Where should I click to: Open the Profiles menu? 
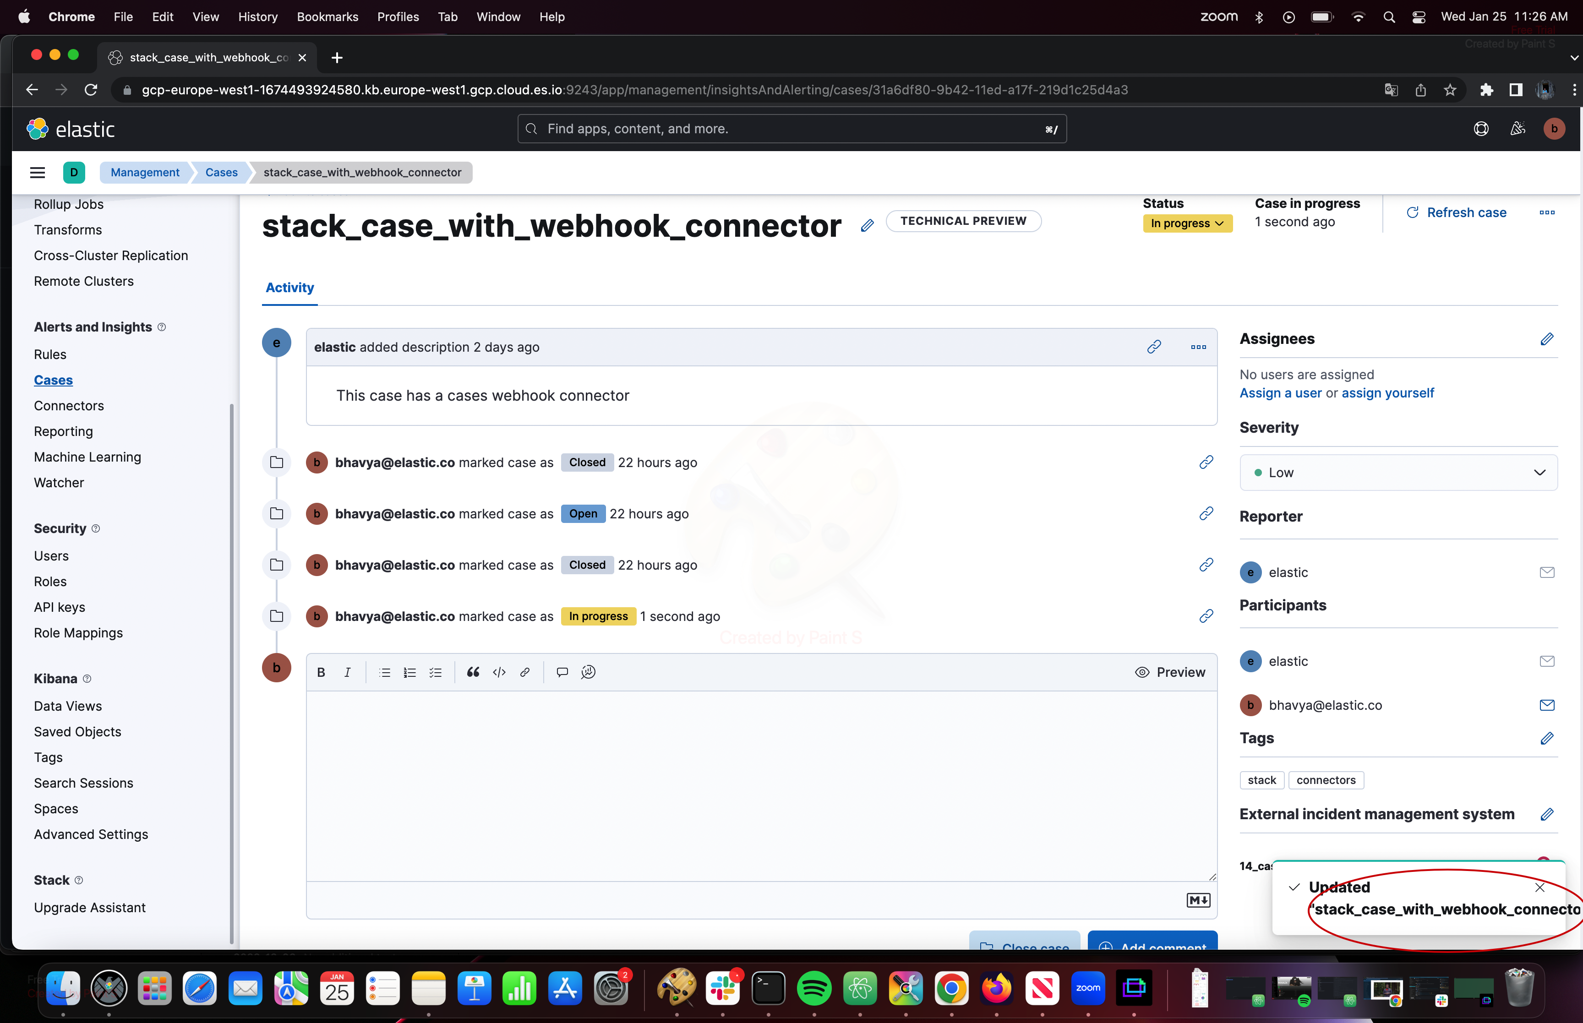click(398, 16)
